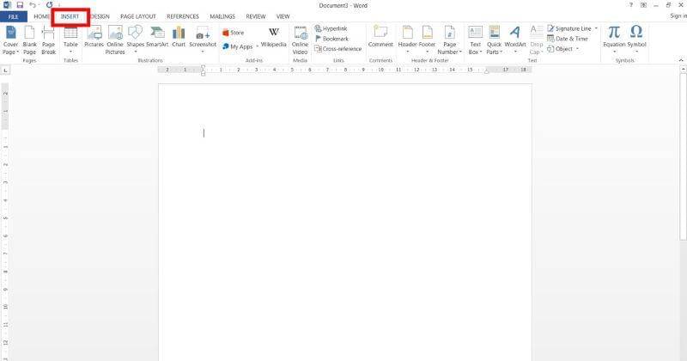
Task: Open the Wikipedia add-in
Action: click(x=274, y=38)
